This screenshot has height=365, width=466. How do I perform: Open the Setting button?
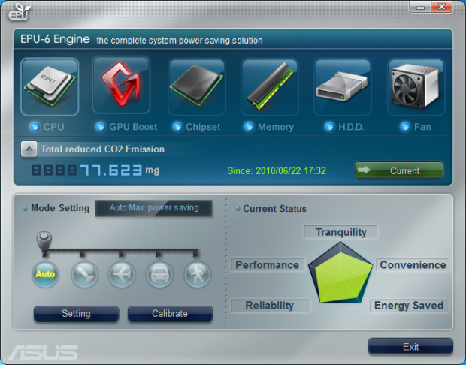pyautogui.click(x=77, y=314)
